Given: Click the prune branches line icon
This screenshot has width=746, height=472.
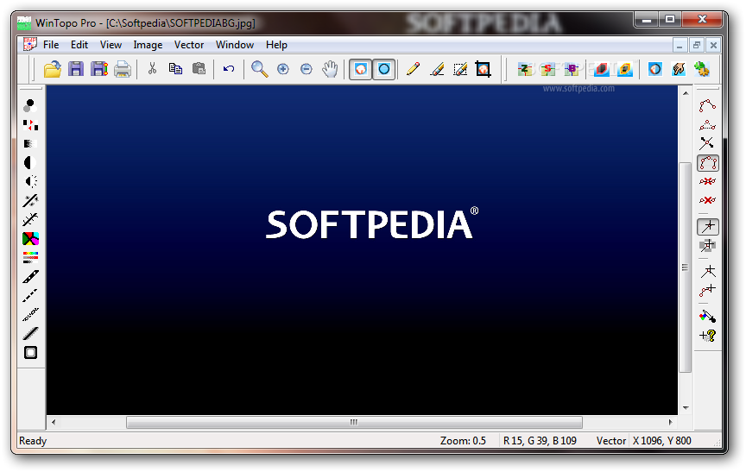Looking at the screenshot, I should [x=30, y=219].
